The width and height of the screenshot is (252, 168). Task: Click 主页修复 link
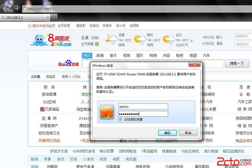point(64,26)
